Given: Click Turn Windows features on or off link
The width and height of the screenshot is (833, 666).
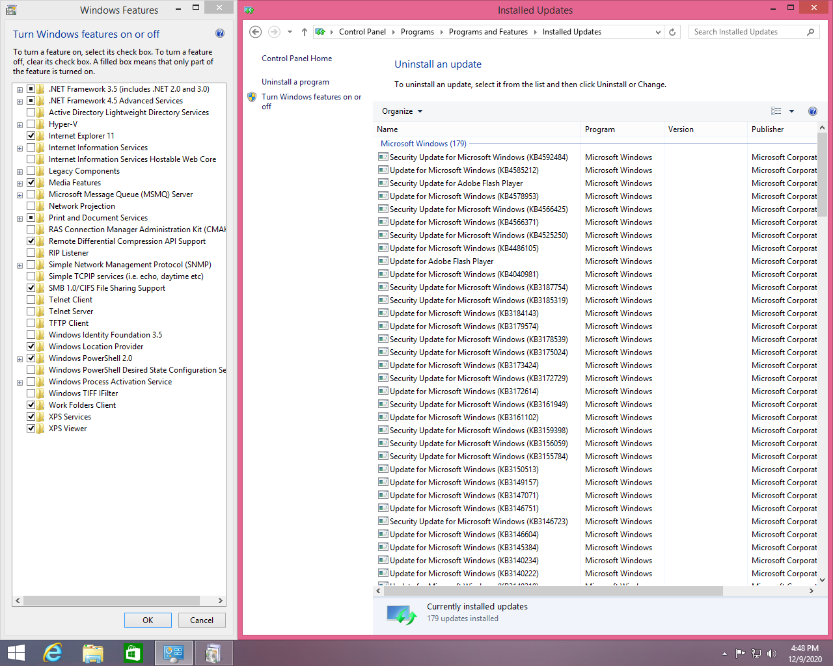Looking at the screenshot, I should (x=311, y=101).
